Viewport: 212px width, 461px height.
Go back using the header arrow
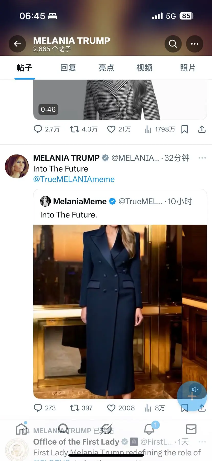(x=17, y=44)
